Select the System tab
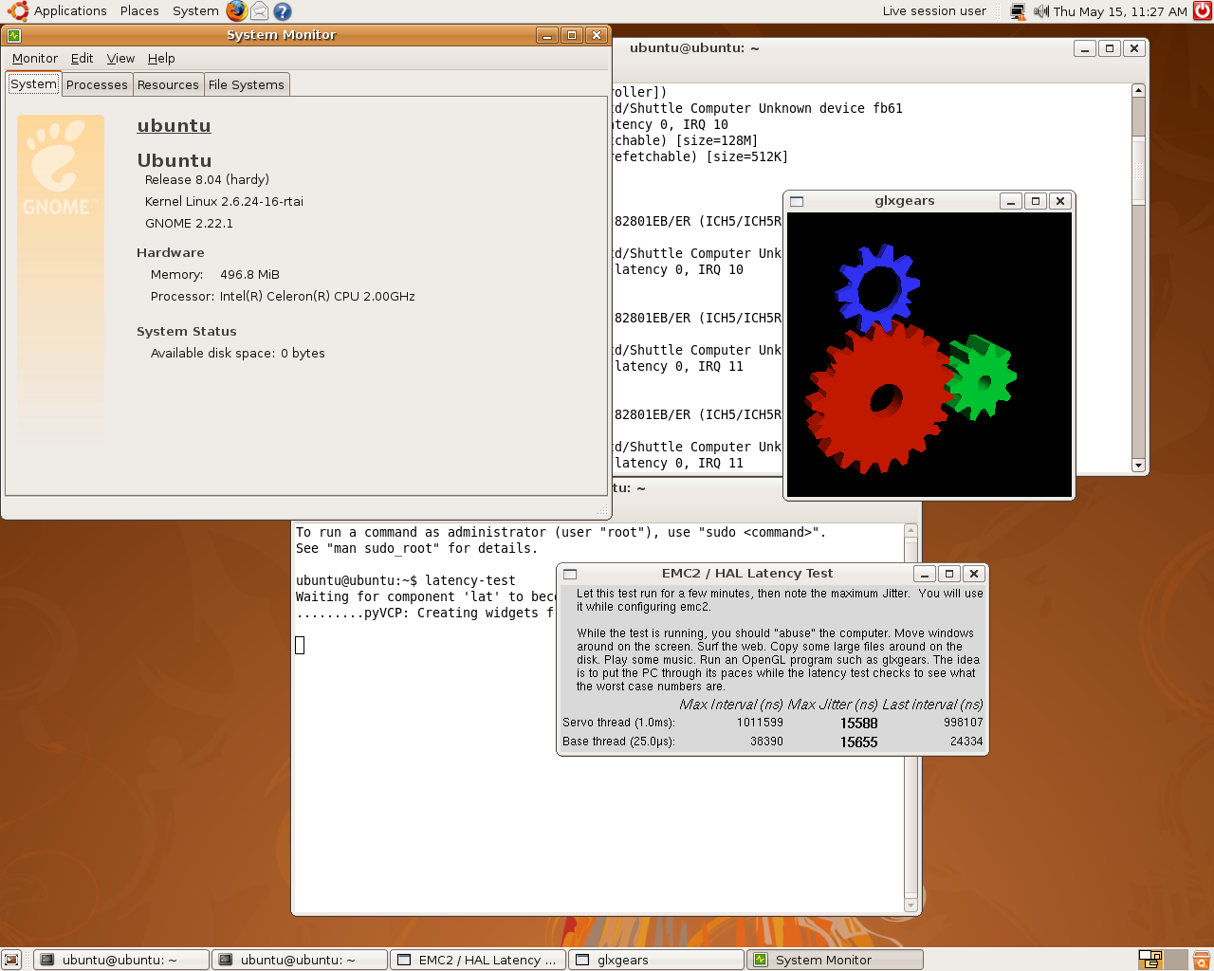Screen dimensions: 1214x971 (34, 84)
